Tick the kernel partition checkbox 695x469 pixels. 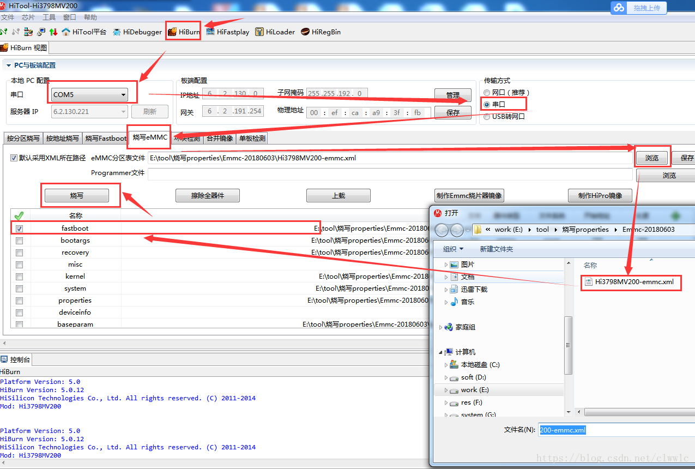(20, 276)
